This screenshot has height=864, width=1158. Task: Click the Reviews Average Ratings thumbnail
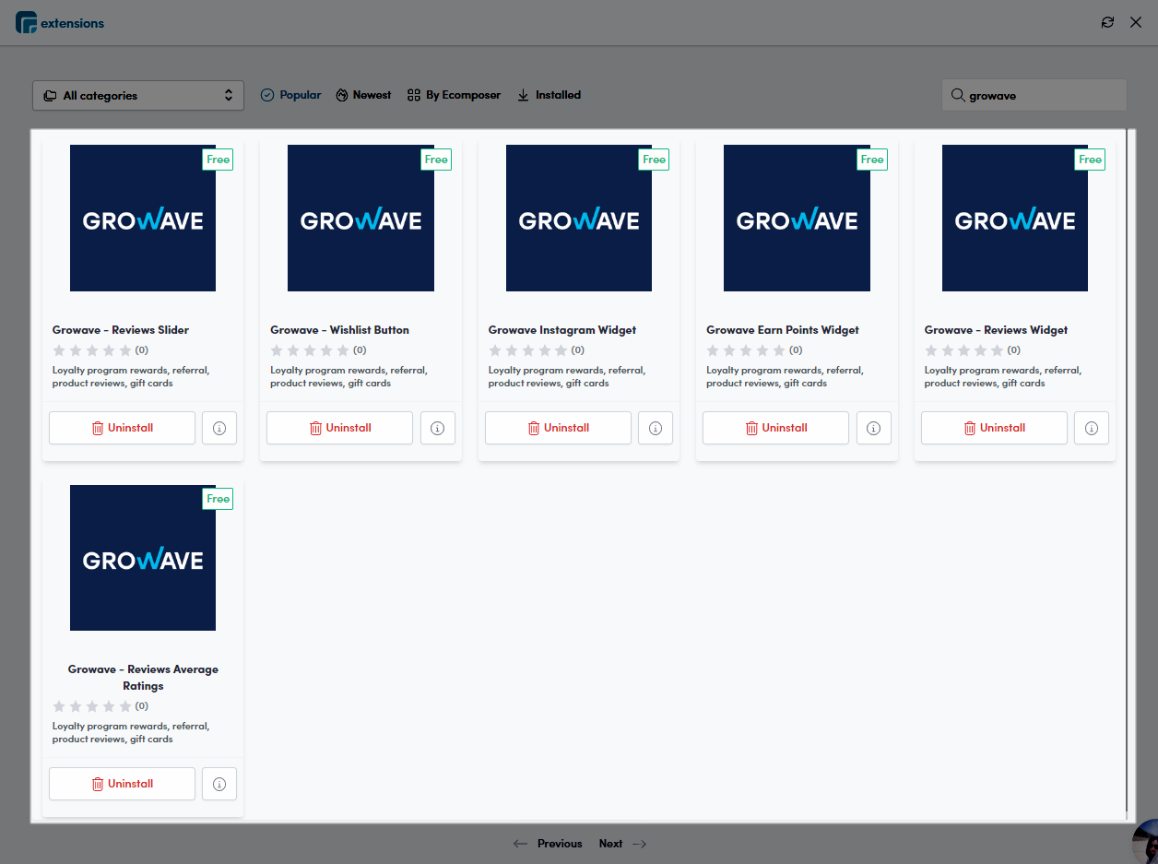pos(143,558)
